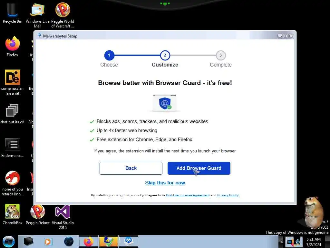330x248 pixels.
Task: Click the dark globe taskbar icon
Action: (69, 242)
